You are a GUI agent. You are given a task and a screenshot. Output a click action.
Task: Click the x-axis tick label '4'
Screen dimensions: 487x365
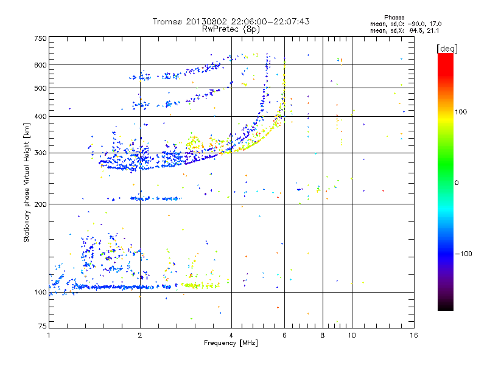pos(231,335)
